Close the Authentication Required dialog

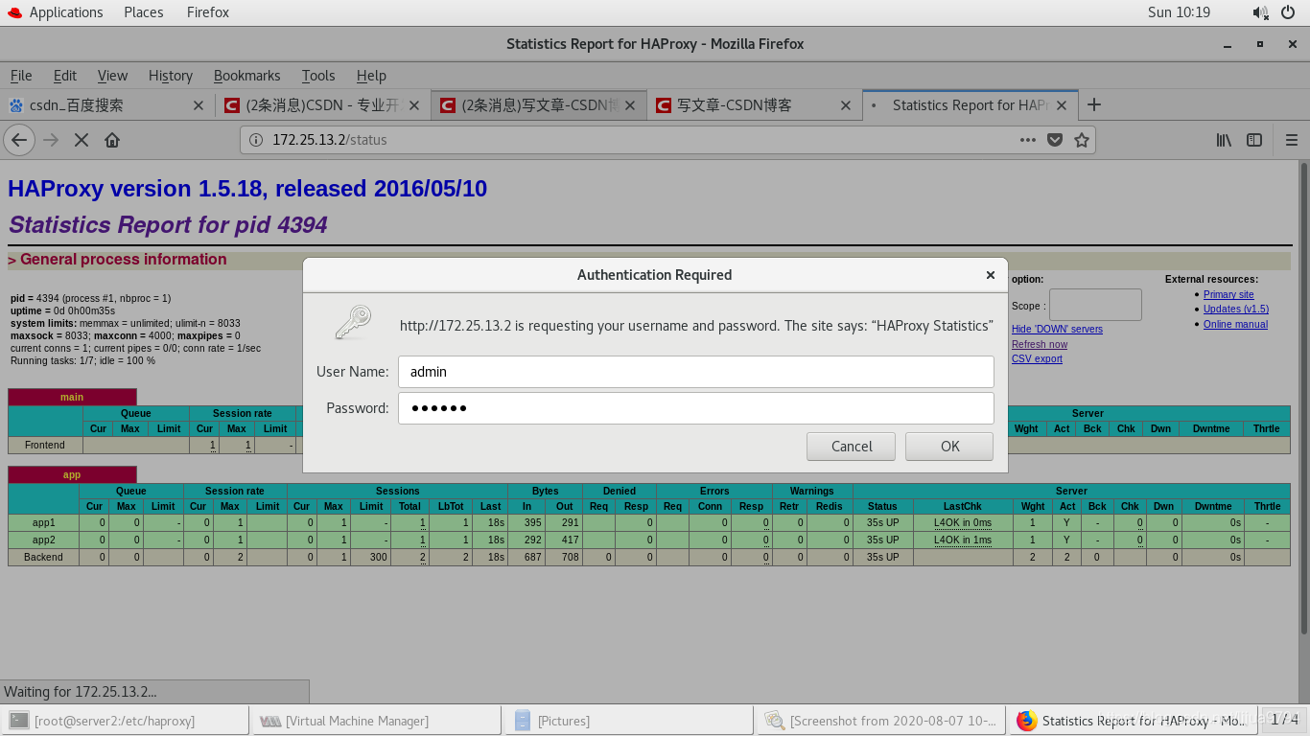pos(991,275)
